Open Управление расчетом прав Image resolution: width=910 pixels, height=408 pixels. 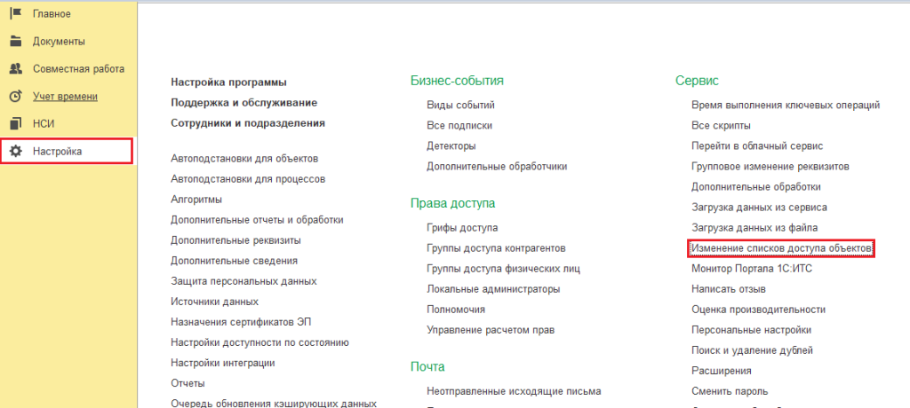491,330
